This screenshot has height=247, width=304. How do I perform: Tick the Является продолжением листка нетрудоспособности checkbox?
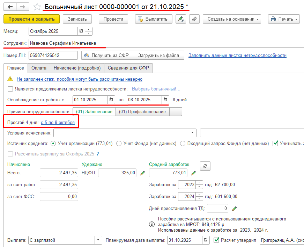click(10, 89)
